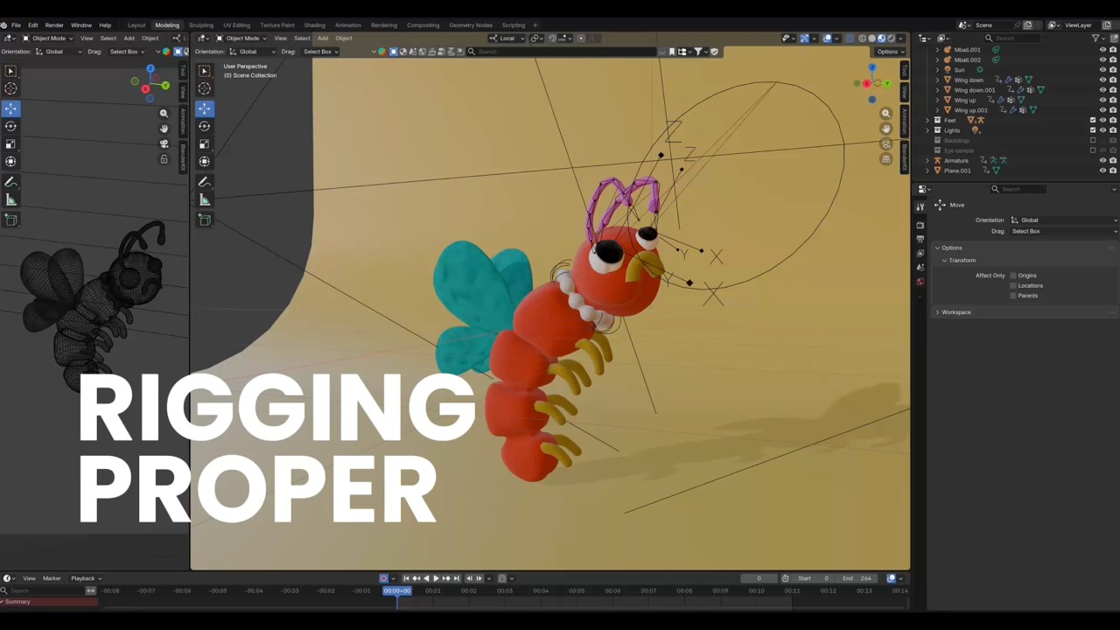Open the Playback dropdown in timeline
The width and height of the screenshot is (1120, 630).
tap(86, 578)
